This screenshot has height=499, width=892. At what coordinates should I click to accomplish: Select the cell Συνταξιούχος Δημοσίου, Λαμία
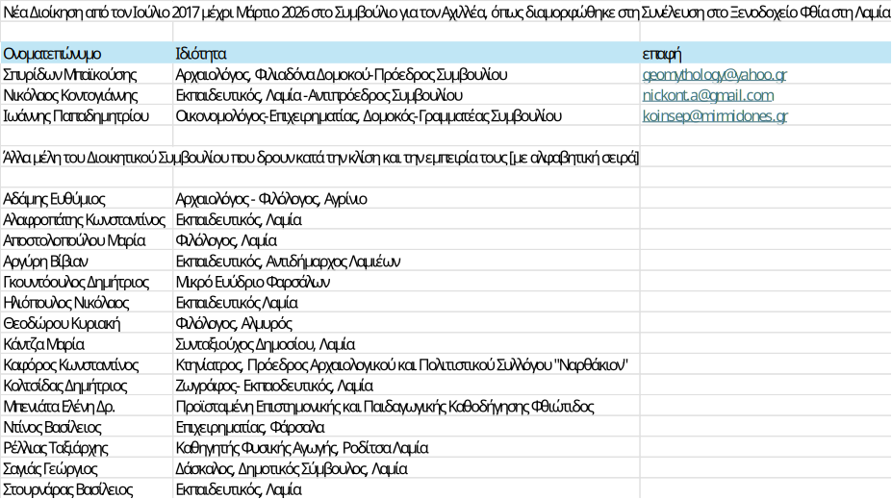pyautogui.click(x=407, y=344)
